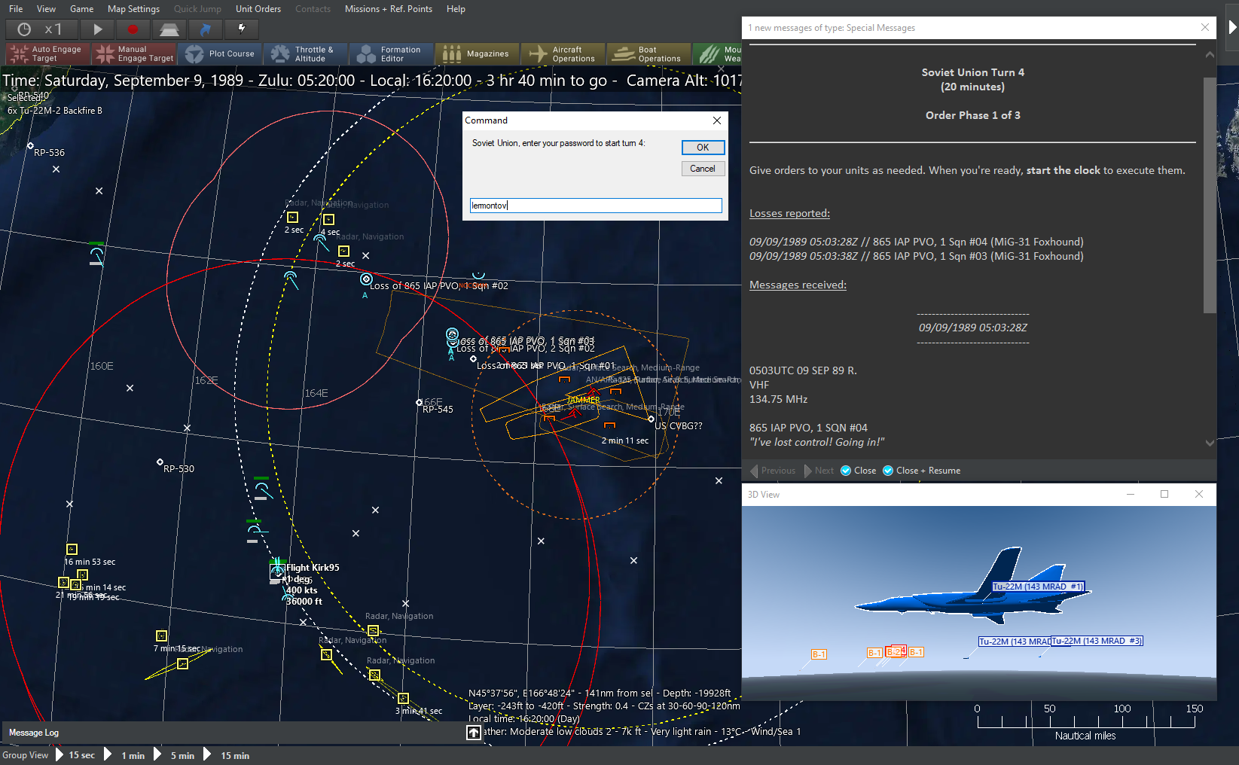Open Auto Engage Target
Screen dimensions: 1239x765
47,53
